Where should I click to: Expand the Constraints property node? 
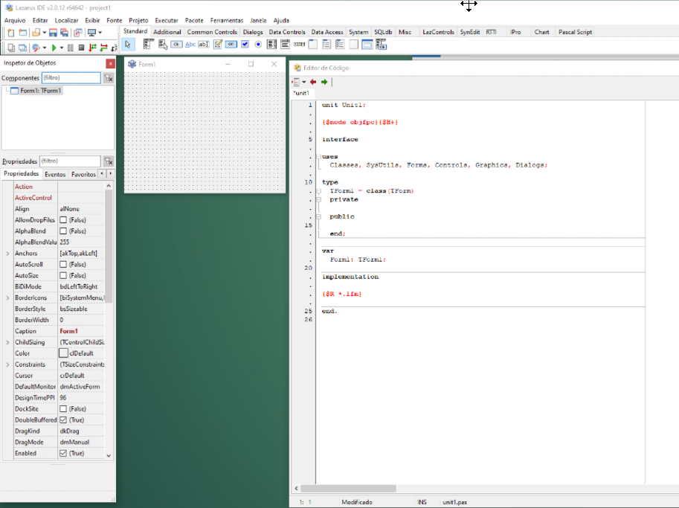(x=7, y=364)
